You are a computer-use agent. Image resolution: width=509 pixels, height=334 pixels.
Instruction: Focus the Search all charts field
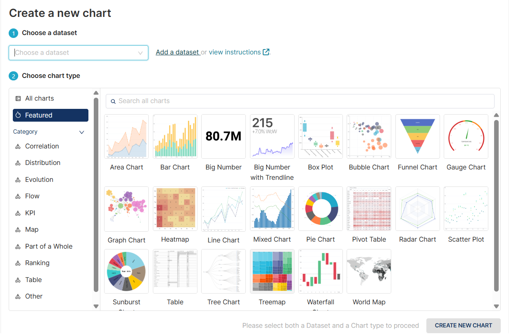click(304, 101)
